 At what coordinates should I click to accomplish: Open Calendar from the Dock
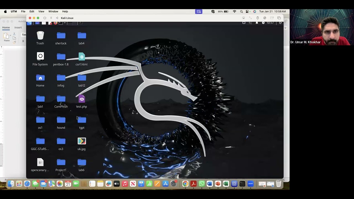coord(68,184)
